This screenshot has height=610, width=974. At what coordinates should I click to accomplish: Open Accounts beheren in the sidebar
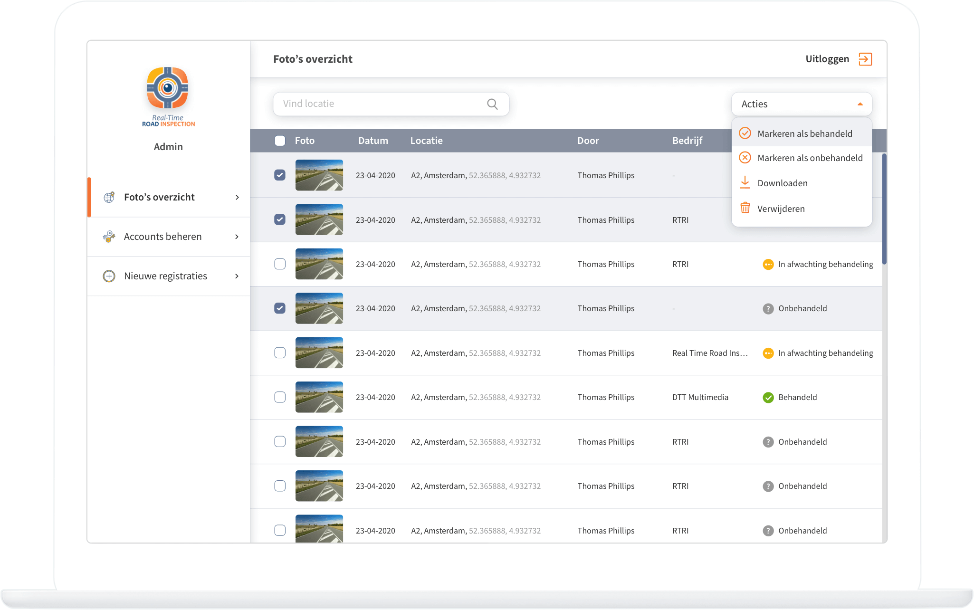[169, 237]
